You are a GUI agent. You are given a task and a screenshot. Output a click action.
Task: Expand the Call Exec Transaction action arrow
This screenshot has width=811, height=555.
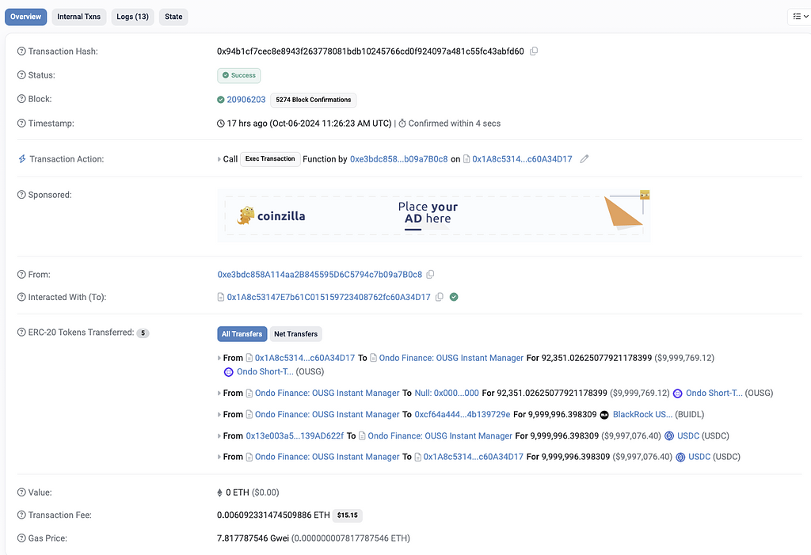(219, 159)
